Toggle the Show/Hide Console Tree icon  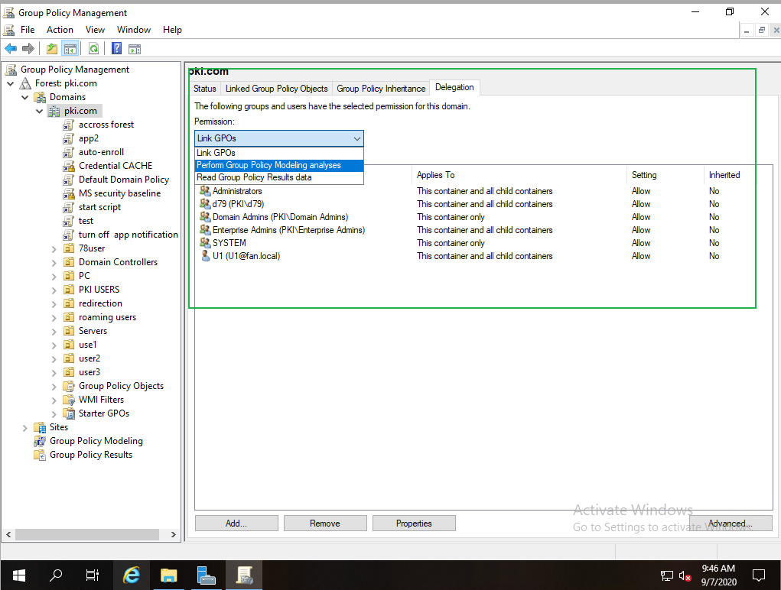tap(70, 49)
